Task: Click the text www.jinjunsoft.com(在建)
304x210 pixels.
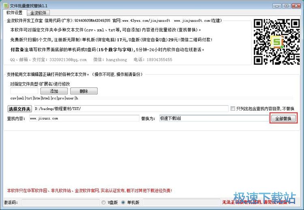Action: point(198,21)
